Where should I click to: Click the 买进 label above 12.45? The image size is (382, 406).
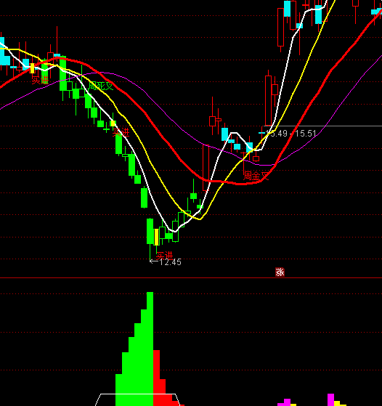[165, 256]
